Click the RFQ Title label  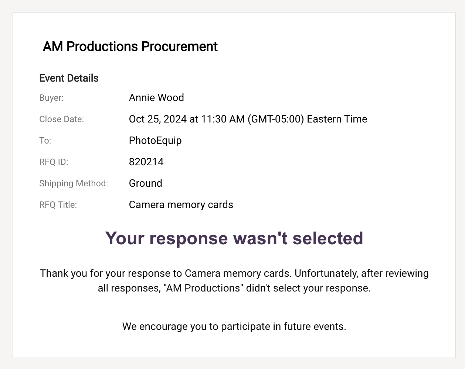pos(58,205)
